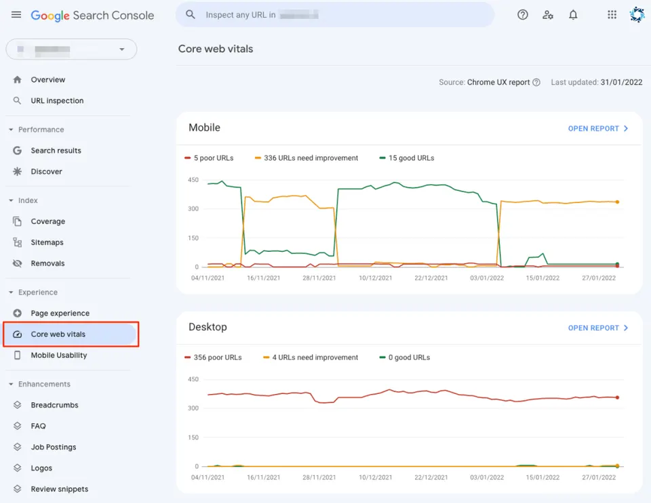Open the hamburger main menu

pos(16,15)
